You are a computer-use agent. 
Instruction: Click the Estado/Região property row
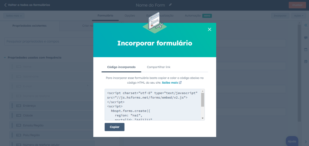point(52,125)
